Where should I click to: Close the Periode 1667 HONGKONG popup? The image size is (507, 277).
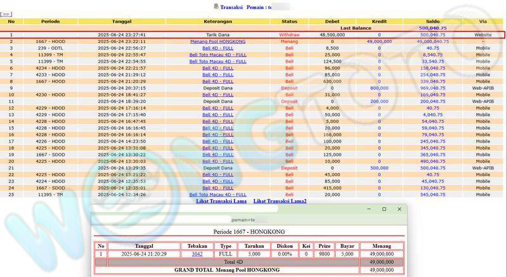tap(399, 209)
